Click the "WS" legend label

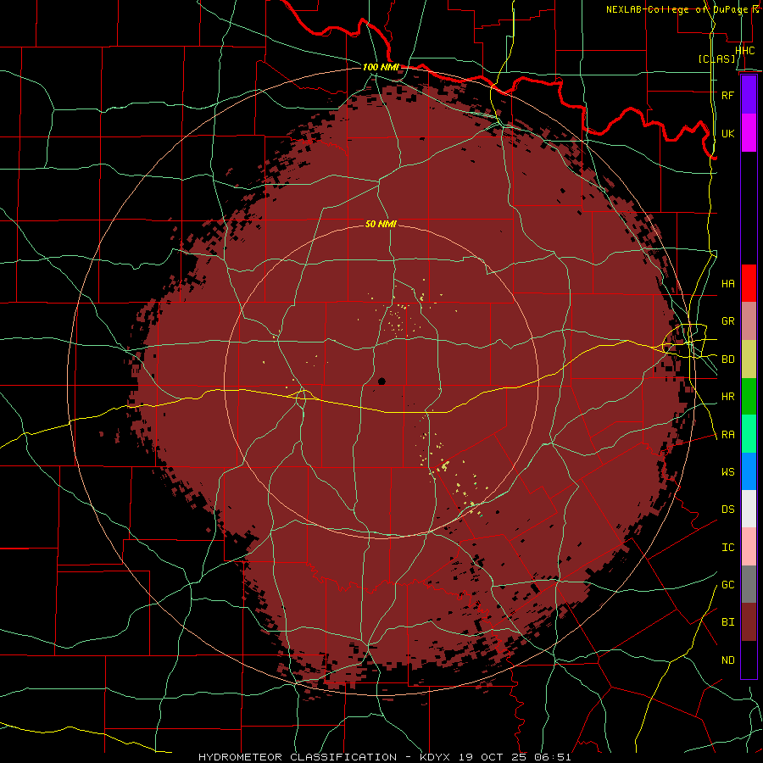point(727,472)
